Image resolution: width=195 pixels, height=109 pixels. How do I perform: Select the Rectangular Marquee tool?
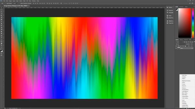click(2, 10)
